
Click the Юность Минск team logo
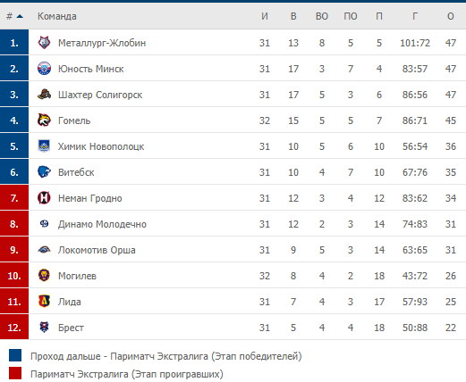[44, 69]
